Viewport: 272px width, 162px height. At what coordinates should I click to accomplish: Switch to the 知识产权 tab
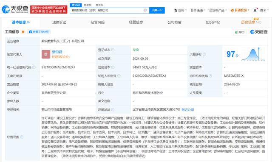[212, 22]
